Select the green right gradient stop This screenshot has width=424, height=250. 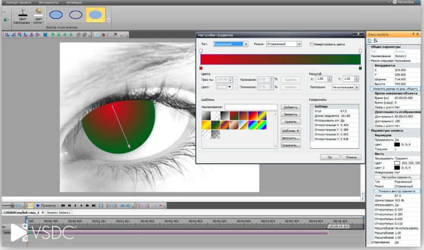click(360, 68)
